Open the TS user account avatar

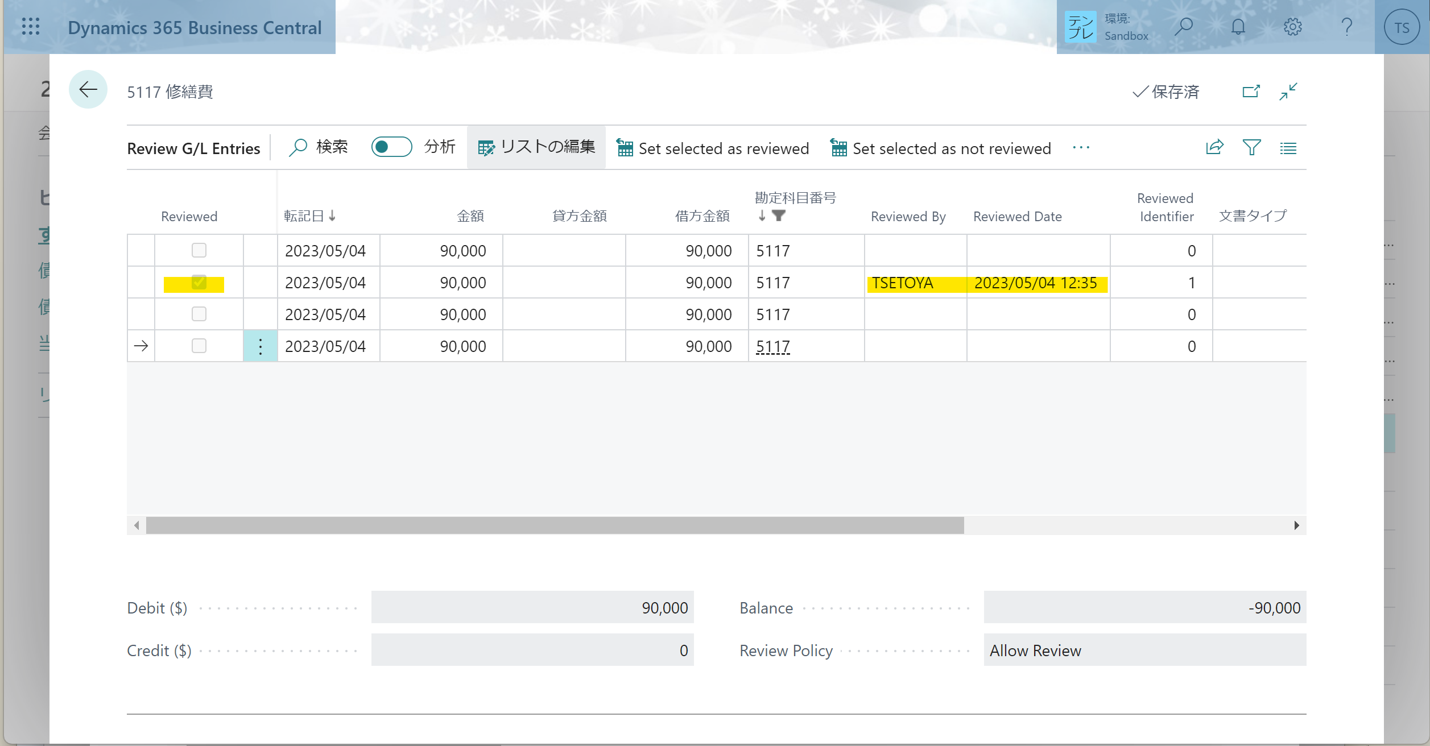pyautogui.click(x=1402, y=27)
